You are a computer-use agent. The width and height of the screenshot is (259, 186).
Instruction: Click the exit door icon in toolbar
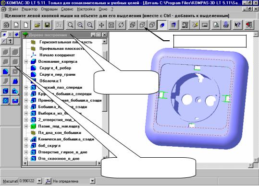249,25
